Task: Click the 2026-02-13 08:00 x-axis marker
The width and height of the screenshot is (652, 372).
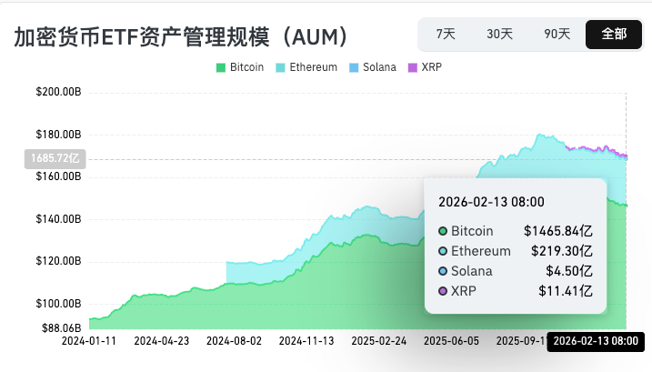Action: (x=598, y=341)
